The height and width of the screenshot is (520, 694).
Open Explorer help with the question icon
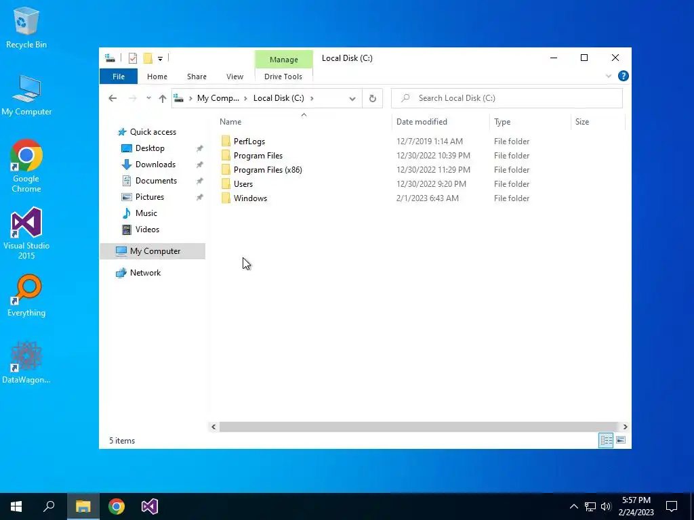[x=624, y=76]
